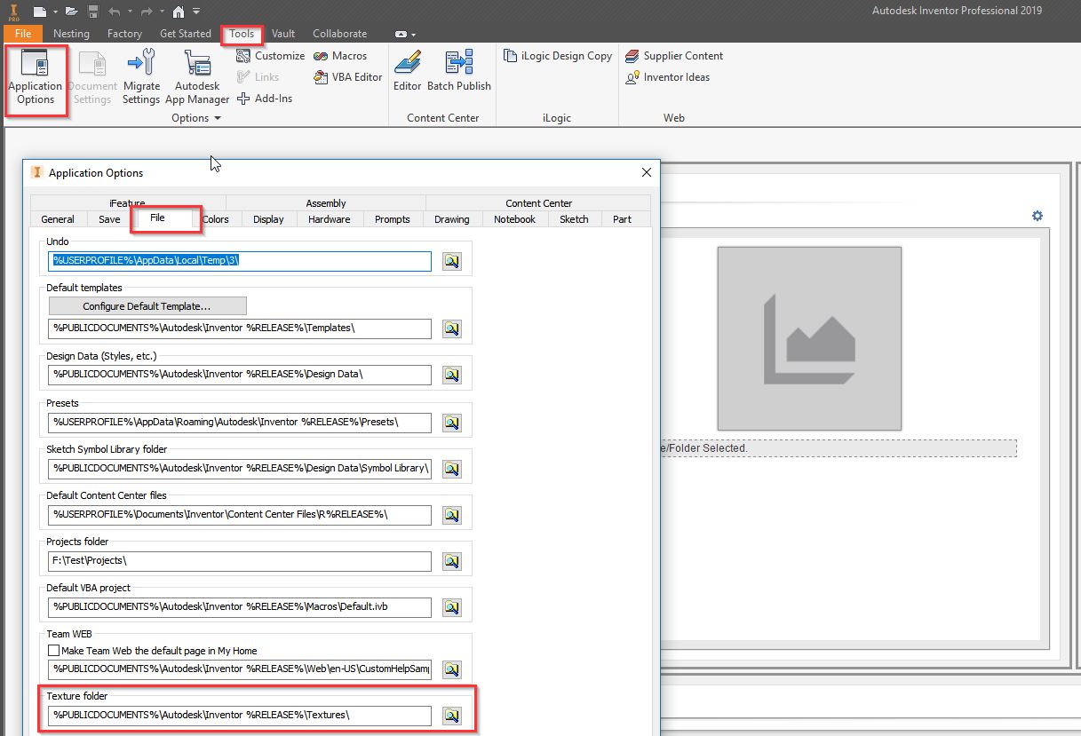Open the File menu
Viewport: 1081px width, 736px height.
(x=23, y=34)
